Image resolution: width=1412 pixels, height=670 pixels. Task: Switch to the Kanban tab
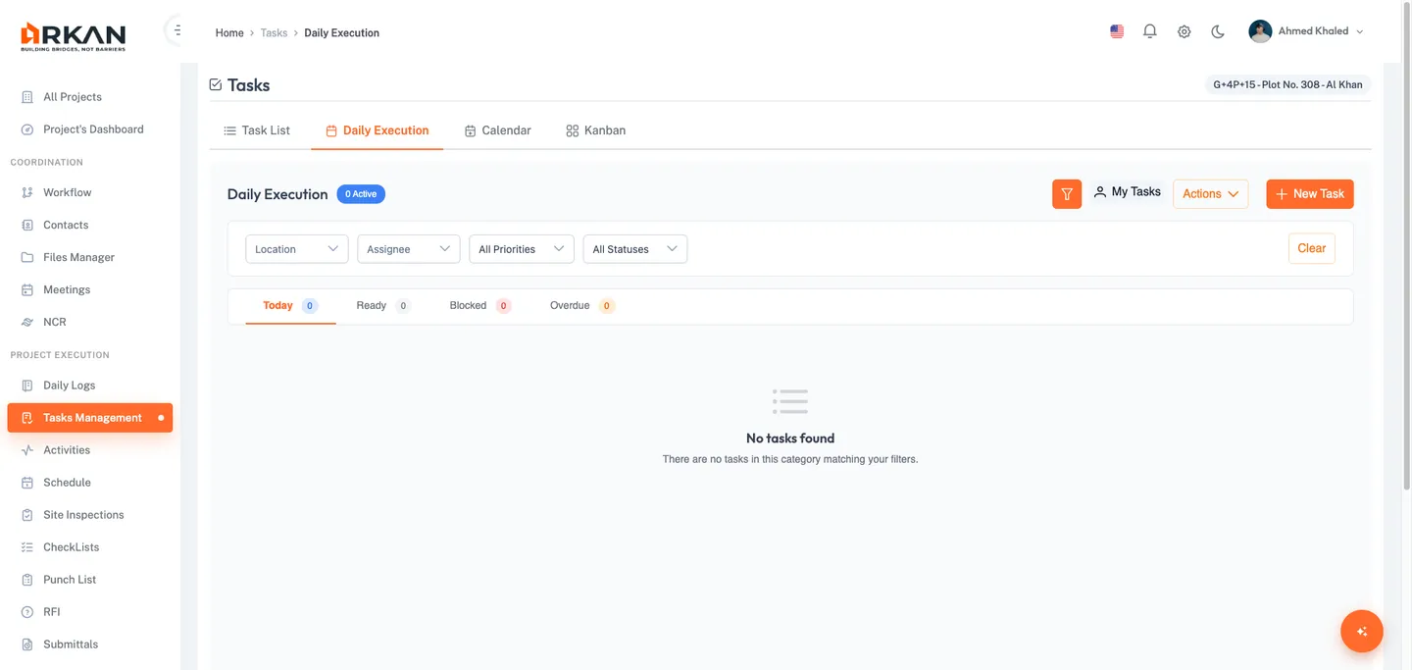point(595,130)
